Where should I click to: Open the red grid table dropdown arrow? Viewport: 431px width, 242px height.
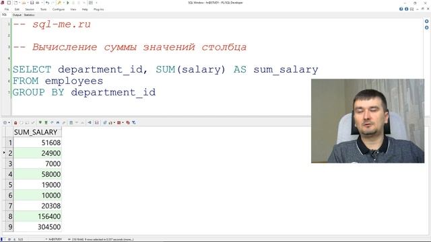pos(123,122)
